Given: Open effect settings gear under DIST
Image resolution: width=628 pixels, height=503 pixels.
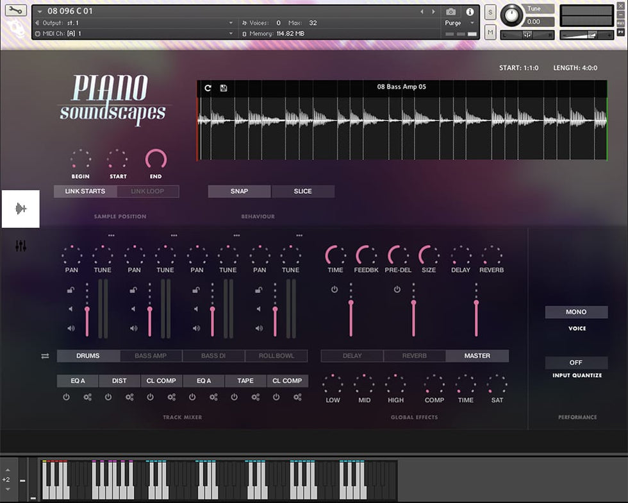Looking at the screenshot, I should [129, 397].
